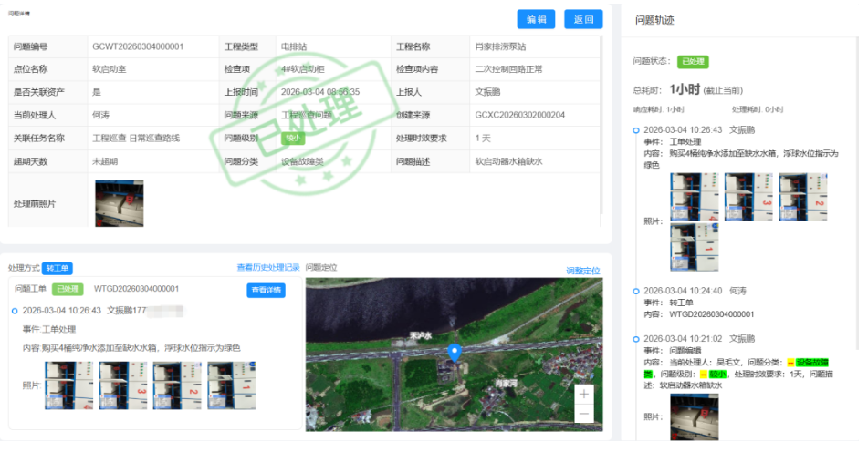Open second-row 工单处理 photo in 问题轨迹
The width and height of the screenshot is (868, 452).
coord(694,247)
